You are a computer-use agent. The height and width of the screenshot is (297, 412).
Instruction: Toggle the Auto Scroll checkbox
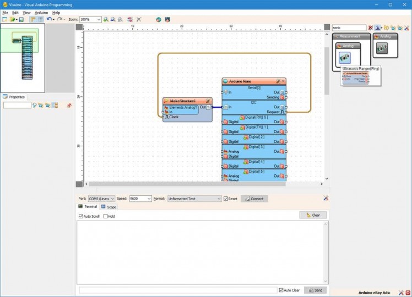(x=81, y=216)
